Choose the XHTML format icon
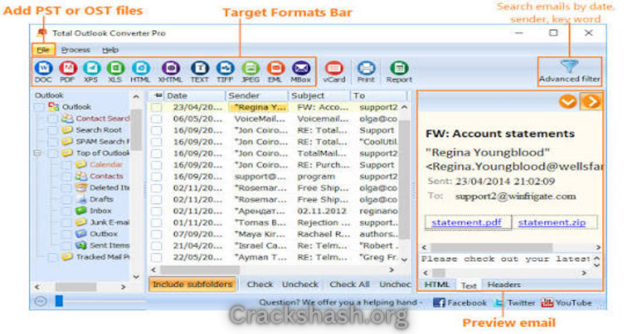Viewport: 637px width, 334px height. pos(170,68)
